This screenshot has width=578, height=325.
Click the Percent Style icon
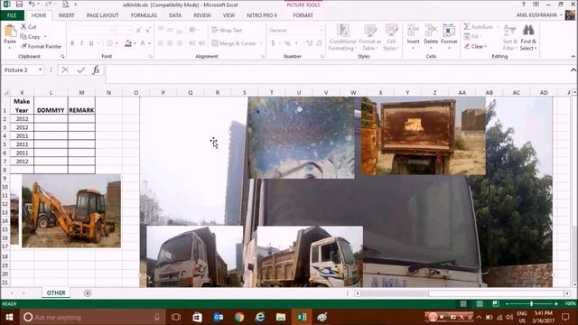287,43
